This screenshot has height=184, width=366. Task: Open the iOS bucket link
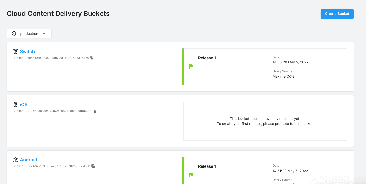click(x=24, y=105)
